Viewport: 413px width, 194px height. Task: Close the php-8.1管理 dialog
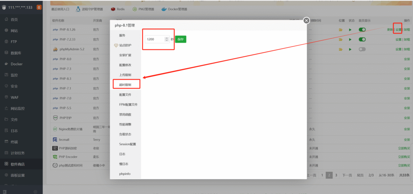pos(306,21)
